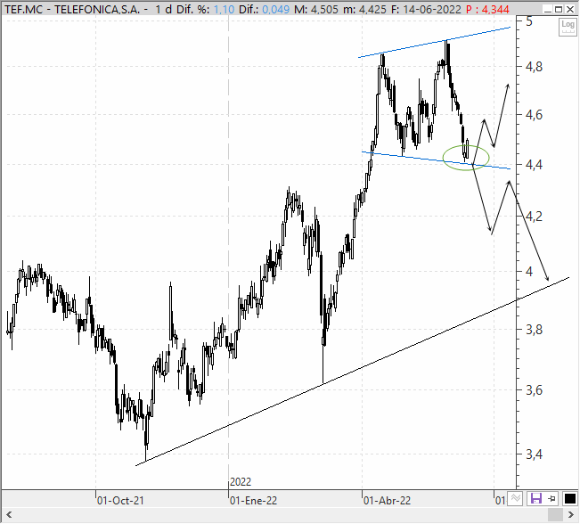This screenshot has height=524, width=580.
Task: Click the pin icon beside save
Action: [551, 499]
